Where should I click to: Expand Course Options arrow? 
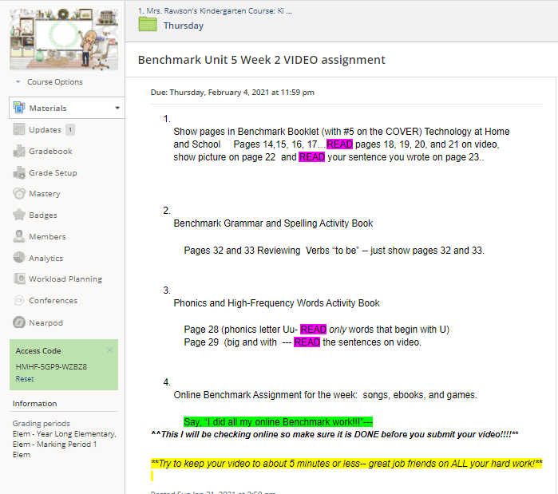18,81
